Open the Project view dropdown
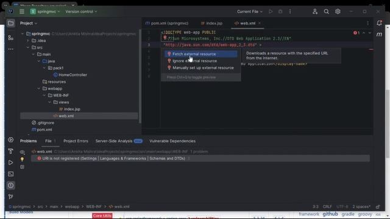This screenshot has width=390, height=219. pyautogui.click(x=29, y=23)
